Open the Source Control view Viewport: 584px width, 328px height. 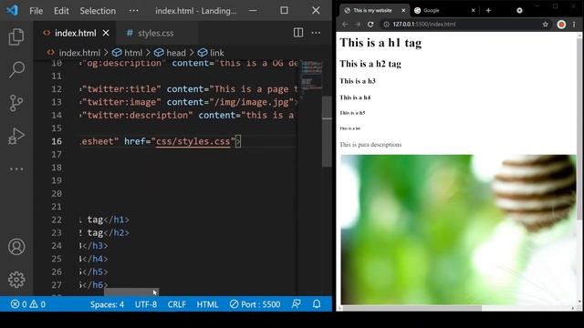(16, 103)
